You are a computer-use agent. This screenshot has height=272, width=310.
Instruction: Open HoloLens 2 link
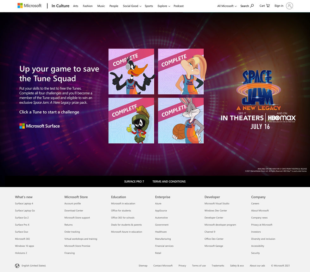21,253
